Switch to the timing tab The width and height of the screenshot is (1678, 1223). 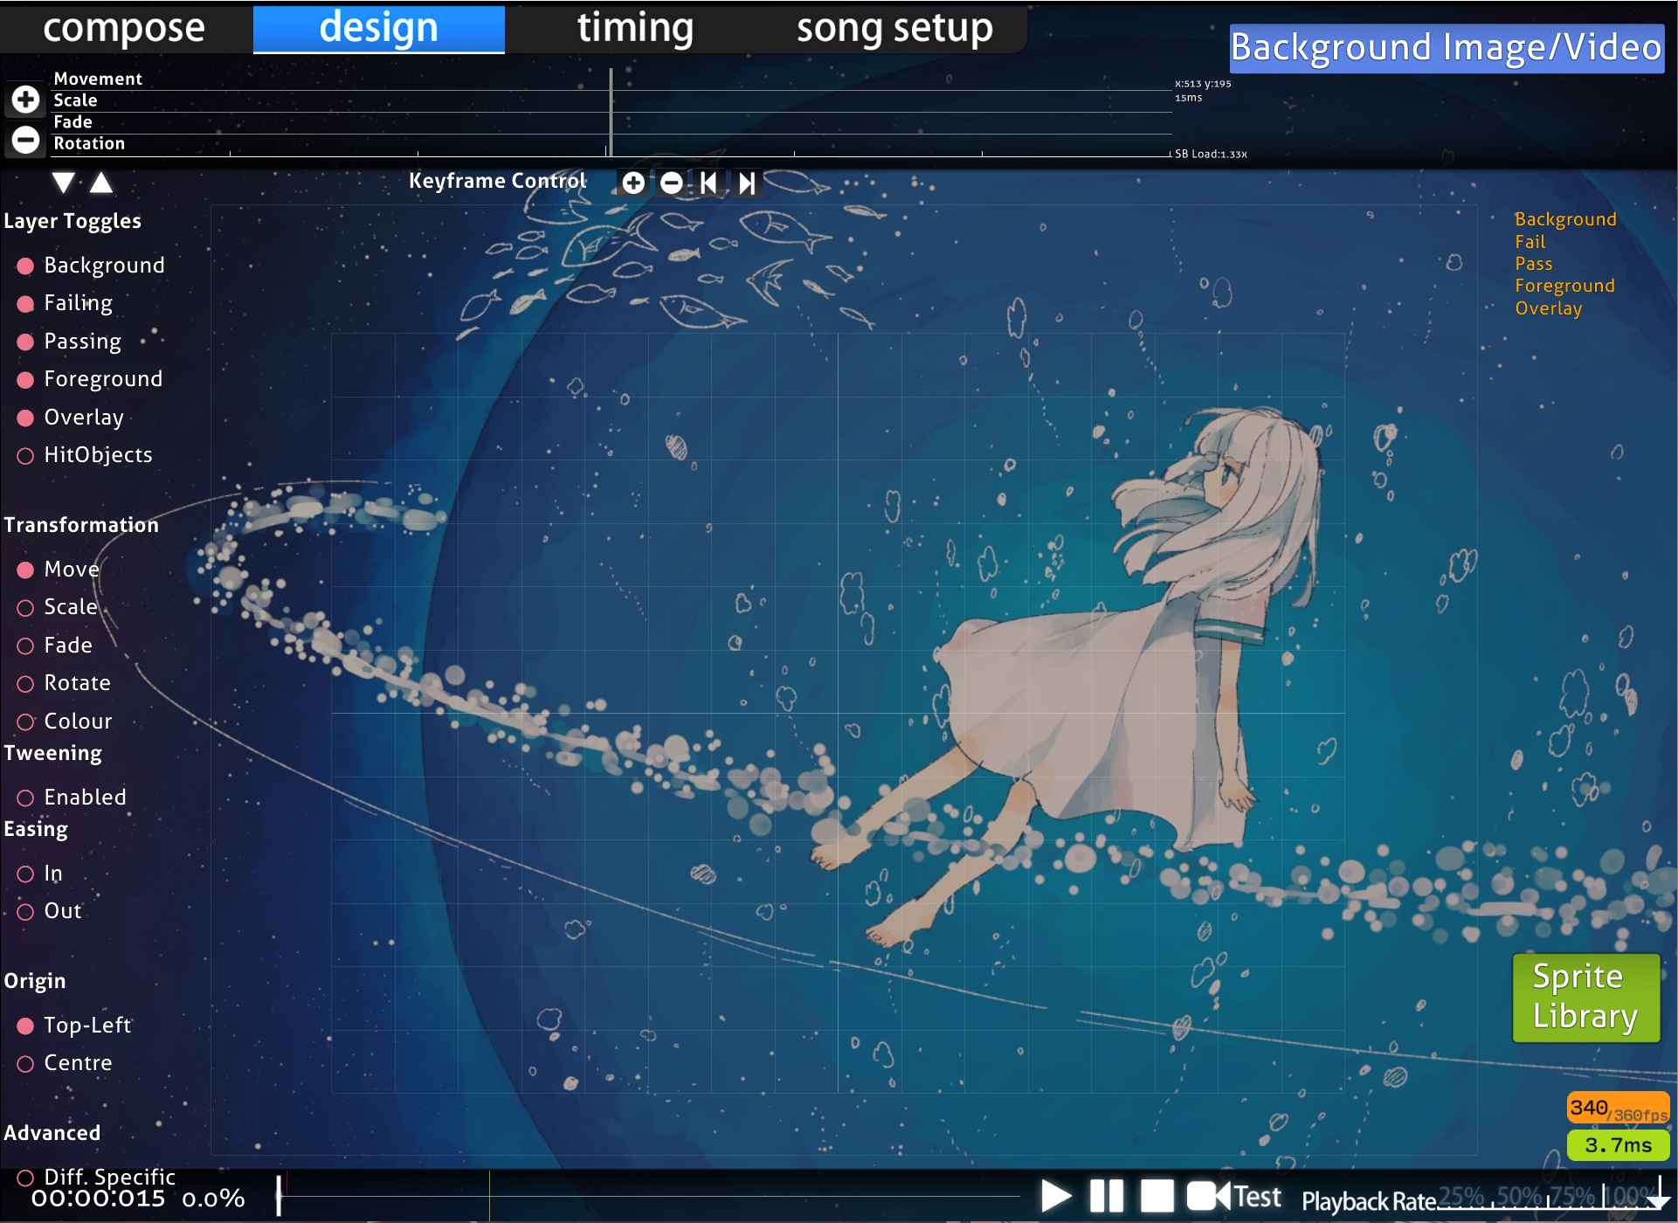(x=635, y=28)
